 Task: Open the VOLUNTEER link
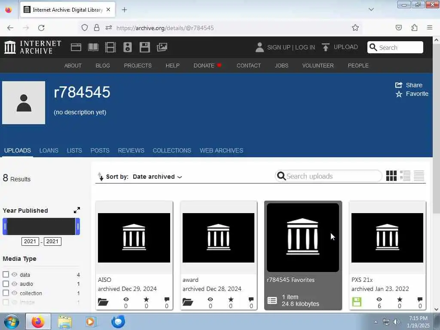click(x=318, y=65)
